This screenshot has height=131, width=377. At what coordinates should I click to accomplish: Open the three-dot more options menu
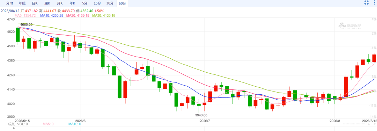pyautogui.click(x=375, y=3)
